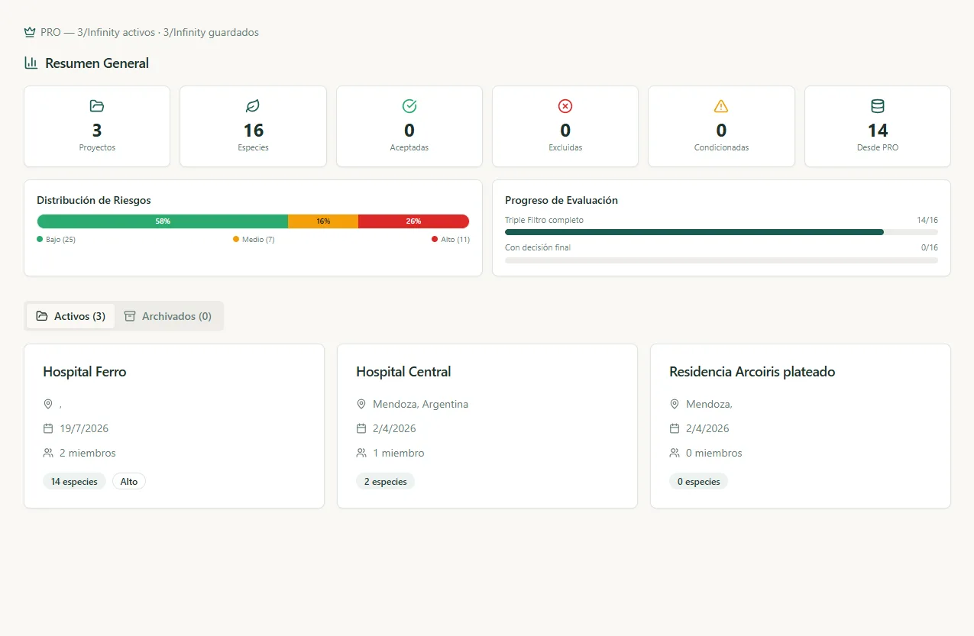Screen dimensions: 974x636
Task: Click the calendar icon in Hospital Central card
Action: tap(361, 428)
